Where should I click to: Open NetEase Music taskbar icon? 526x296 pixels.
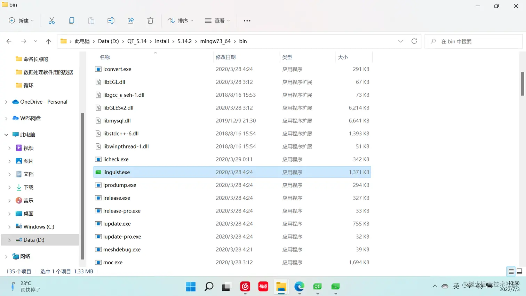pyautogui.click(x=245, y=287)
